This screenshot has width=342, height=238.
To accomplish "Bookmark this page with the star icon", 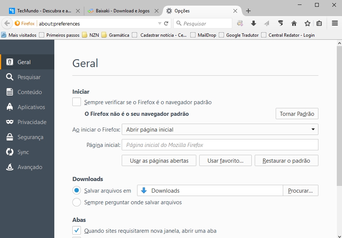I will [307, 23].
